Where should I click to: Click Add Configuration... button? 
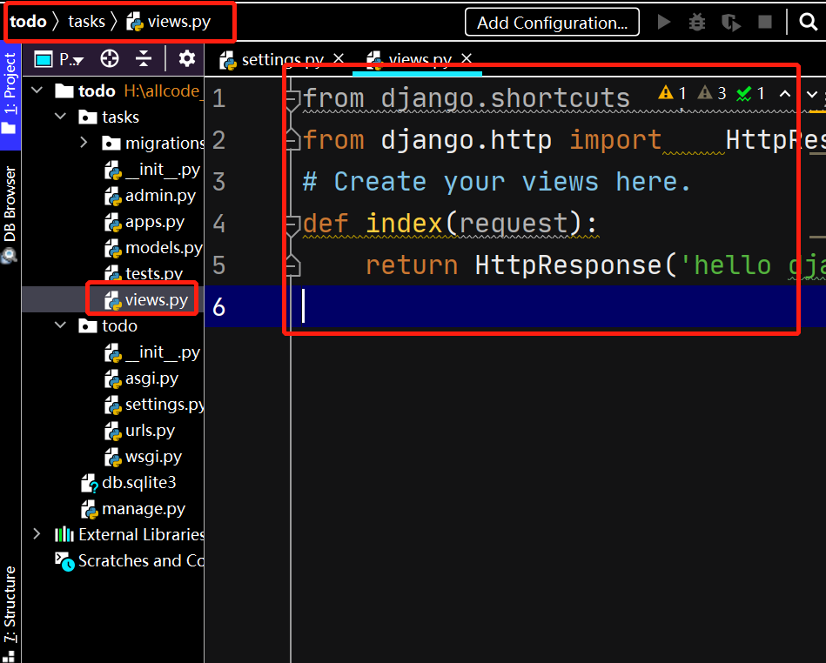coord(552,22)
